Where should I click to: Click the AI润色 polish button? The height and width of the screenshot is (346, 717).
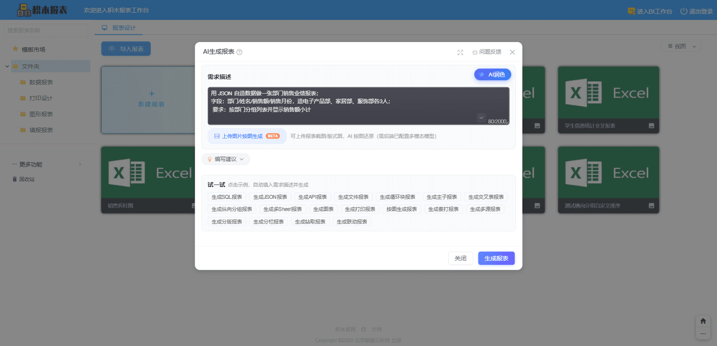[493, 75]
